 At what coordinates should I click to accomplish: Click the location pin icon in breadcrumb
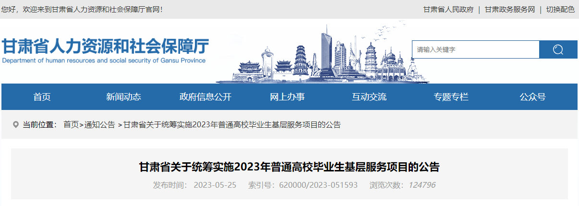pyautogui.click(x=16, y=125)
